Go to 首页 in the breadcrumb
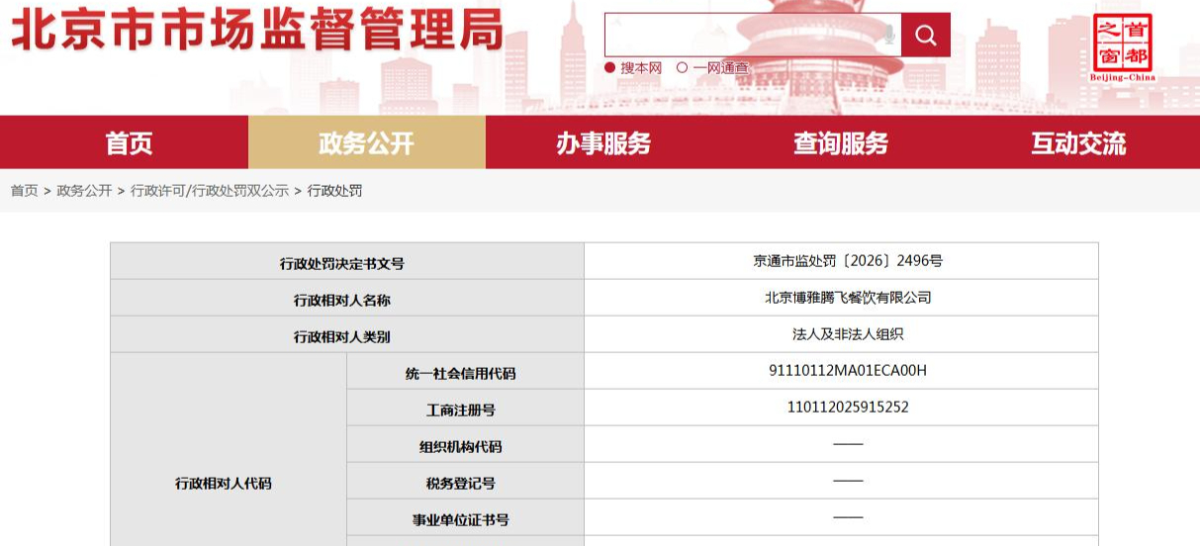The height and width of the screenshot is (546, 1200). pyautogui.click(x=25, y=191)
